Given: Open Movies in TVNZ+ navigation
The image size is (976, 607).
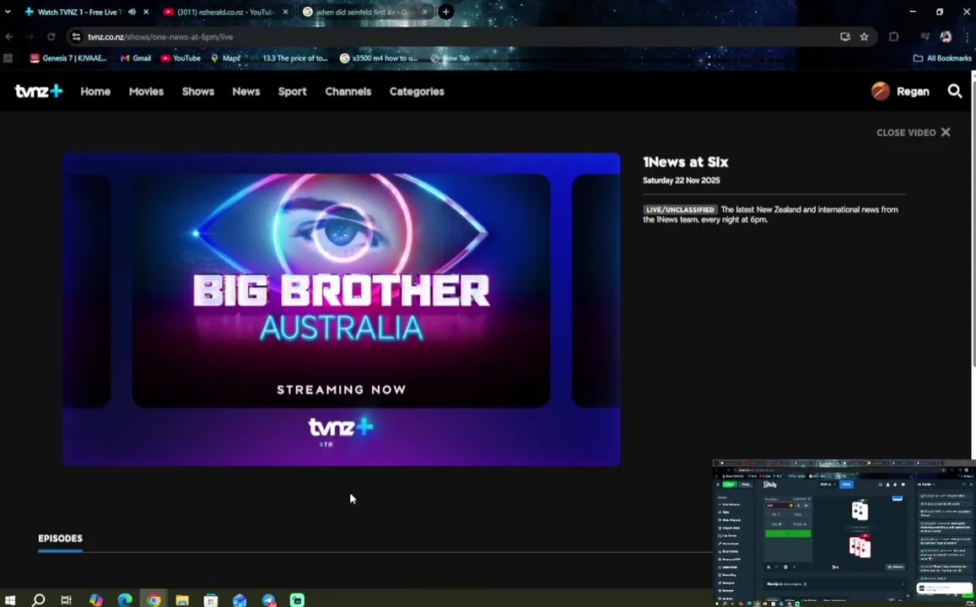Looking at the screenshot, I should click(146, 91).
